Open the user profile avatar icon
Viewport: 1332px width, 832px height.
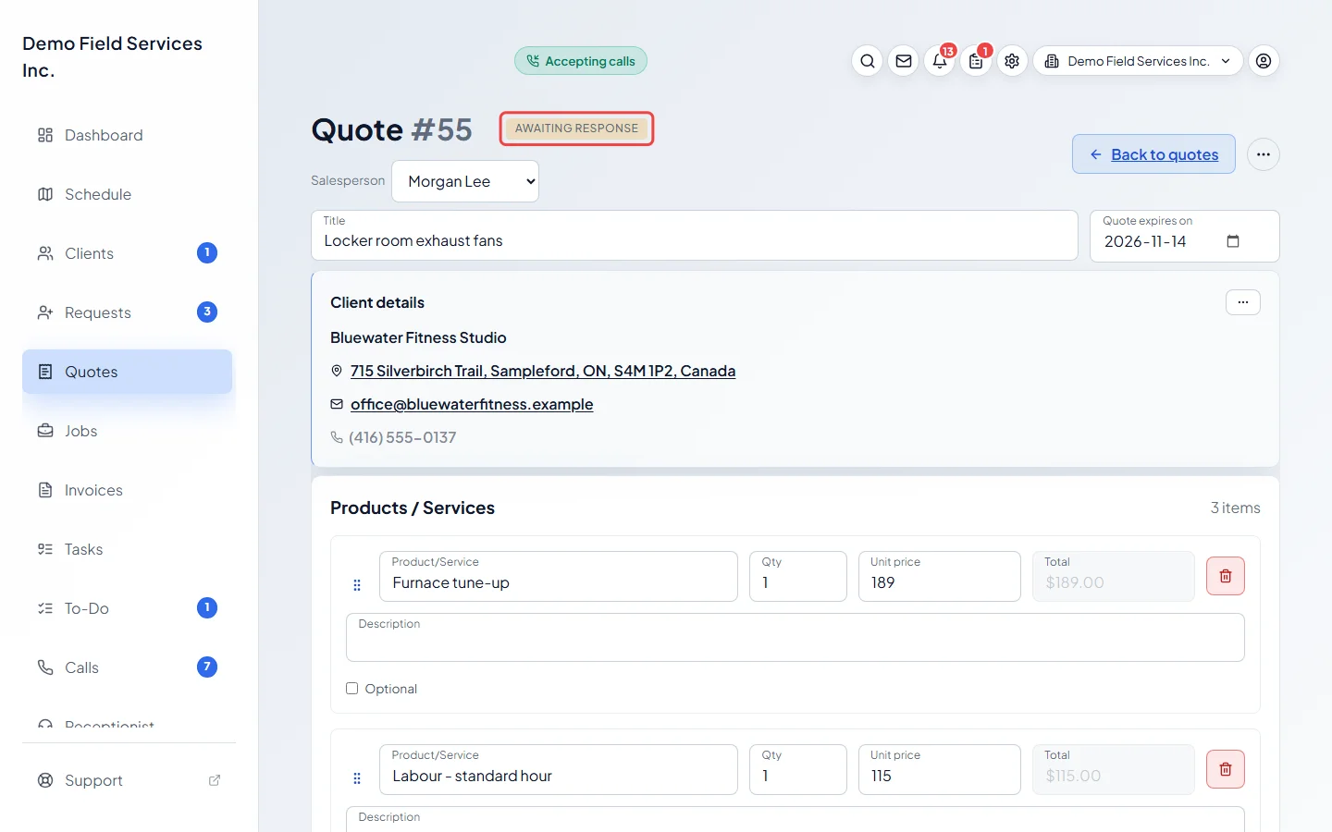(x=1264, y=61)
